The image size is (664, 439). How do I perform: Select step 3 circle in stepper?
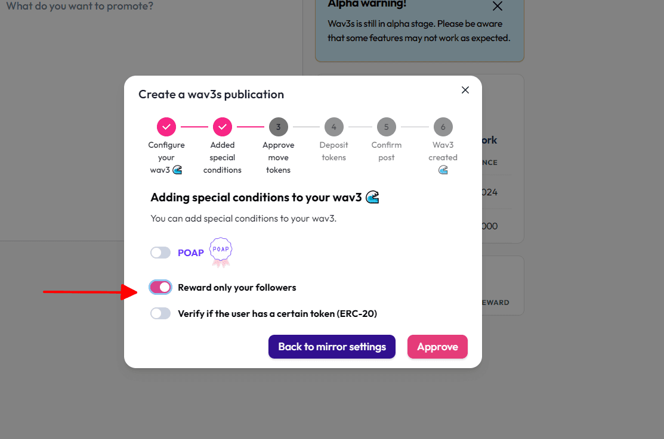coord(278,127)
